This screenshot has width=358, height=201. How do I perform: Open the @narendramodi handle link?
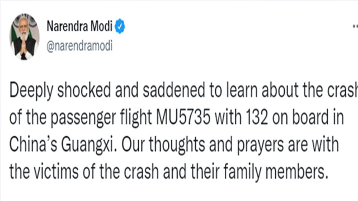(x=79, y=46)
